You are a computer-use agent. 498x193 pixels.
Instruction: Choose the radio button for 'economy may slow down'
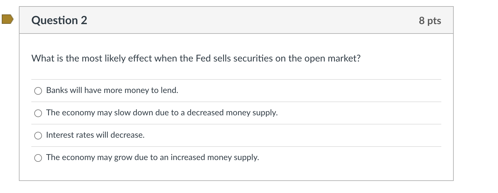(x=38, y=113)
